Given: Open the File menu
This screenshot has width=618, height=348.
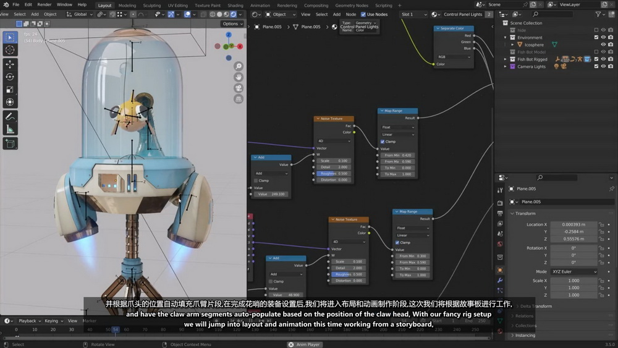Looking at the screenshot, I should point(16,5).
